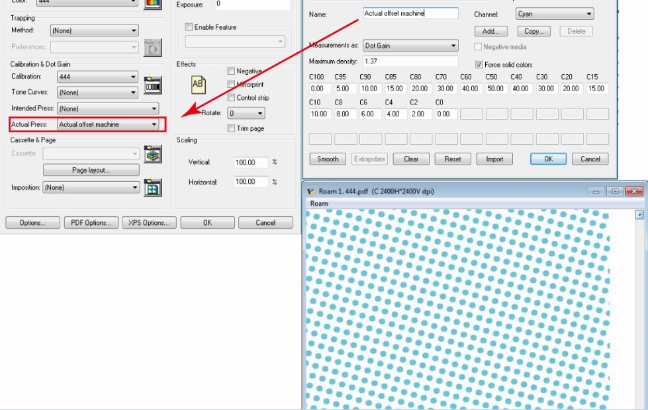Click the C50 value field
This screenshot has width=648, height=410.
[x=495, y=89]
